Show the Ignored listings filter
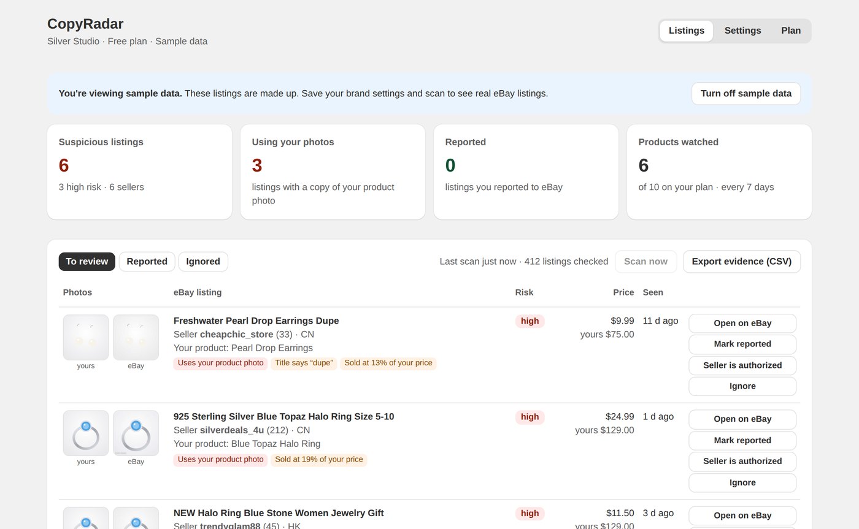859x529 pixels. click(203, 261)
